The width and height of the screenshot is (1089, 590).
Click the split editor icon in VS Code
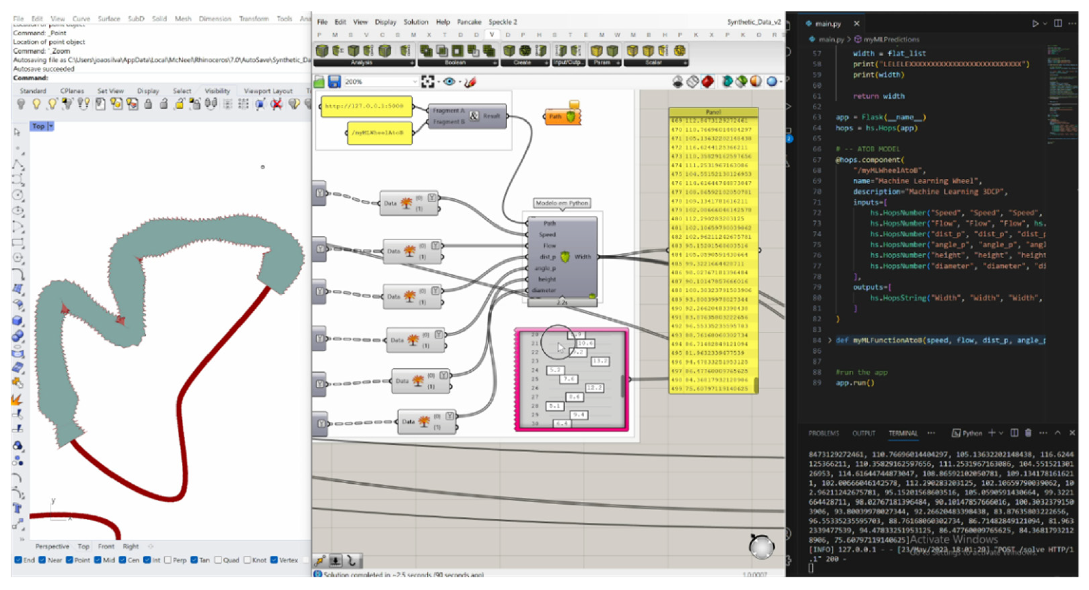pos(1058,23)
